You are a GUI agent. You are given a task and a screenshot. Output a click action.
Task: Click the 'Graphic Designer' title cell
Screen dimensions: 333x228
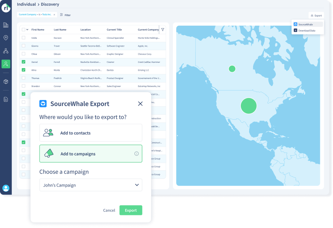(115, 54)
